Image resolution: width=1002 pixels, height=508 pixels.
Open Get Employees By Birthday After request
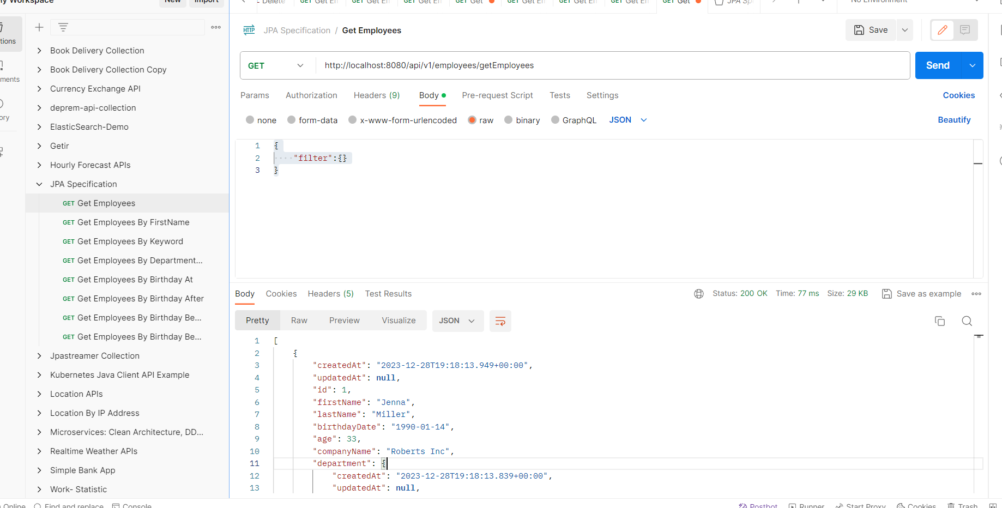[141, 299]
